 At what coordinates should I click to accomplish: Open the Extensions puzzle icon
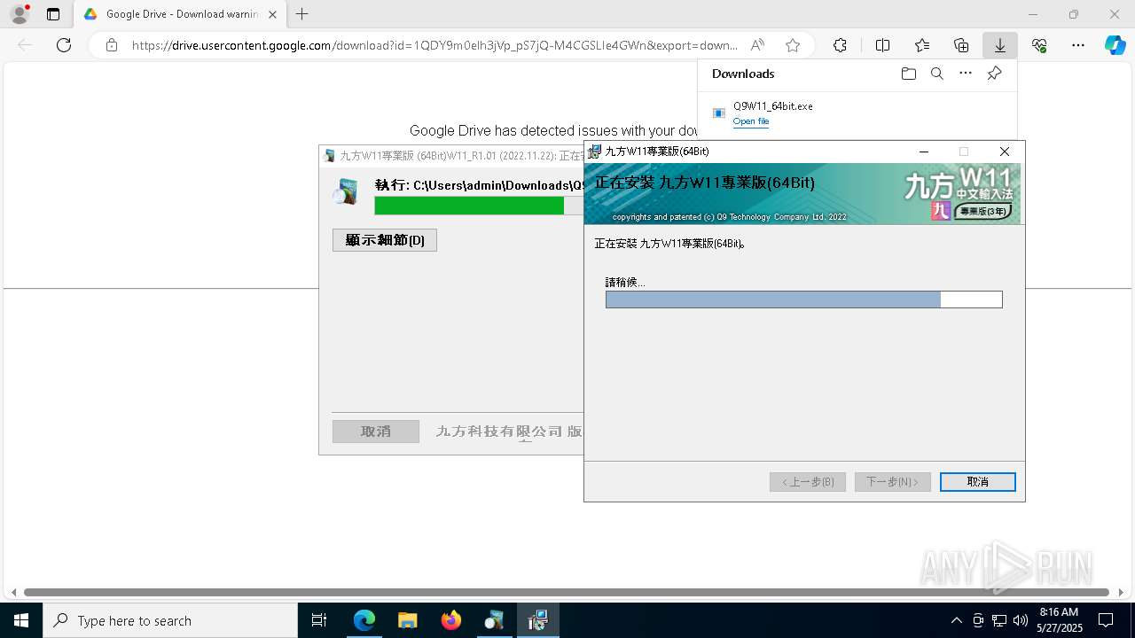[840, 45]
